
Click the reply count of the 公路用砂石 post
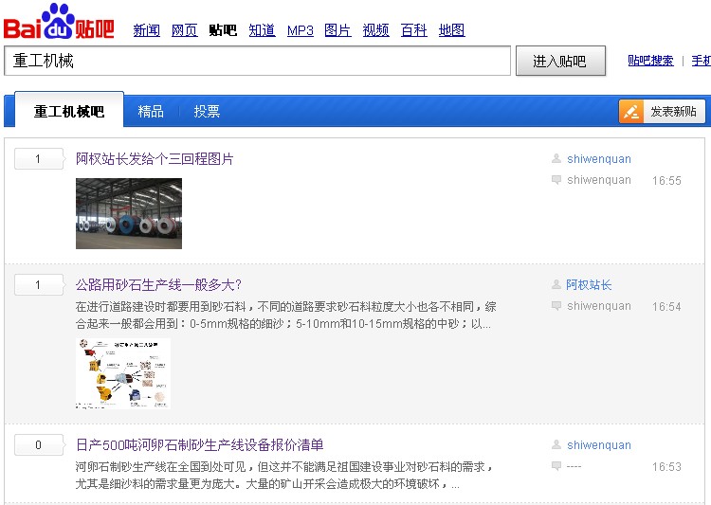[39, 284]
